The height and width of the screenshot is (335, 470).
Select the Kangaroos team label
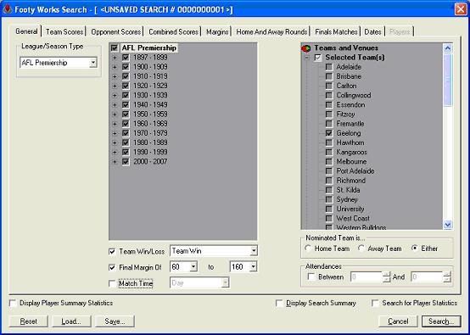coord(351,152)
